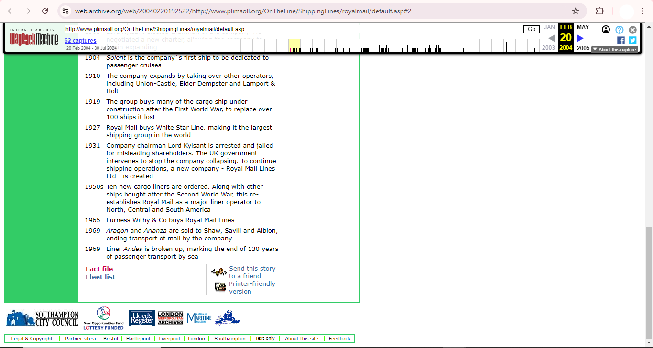
Task: Click the Wayback Machine logo
Action: [34, 37]
